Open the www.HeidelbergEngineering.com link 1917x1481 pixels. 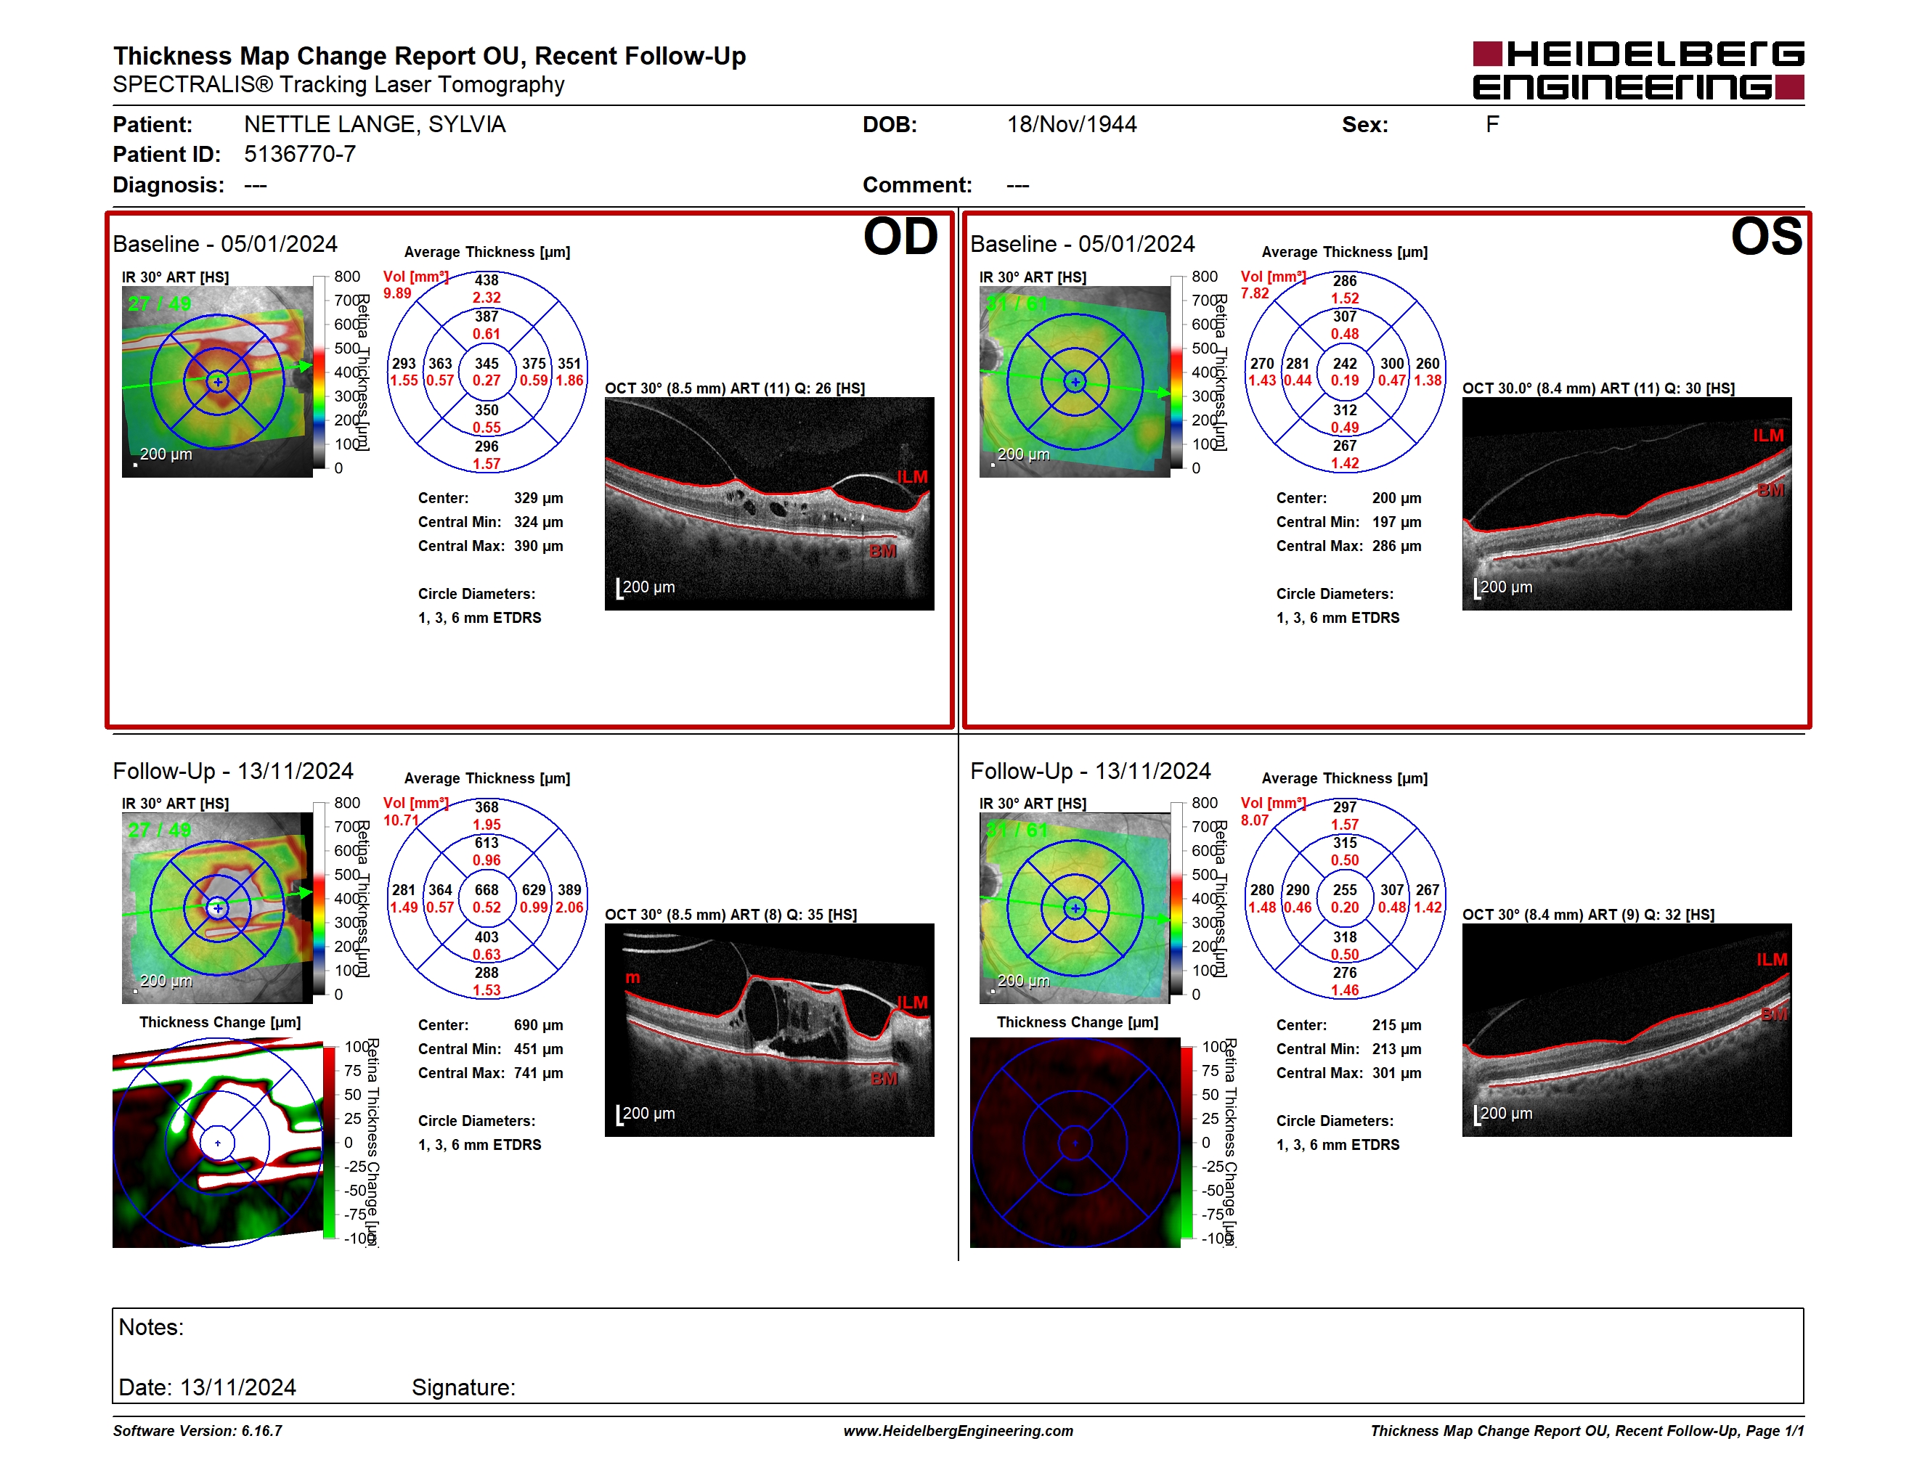[x=958, y=1431]
